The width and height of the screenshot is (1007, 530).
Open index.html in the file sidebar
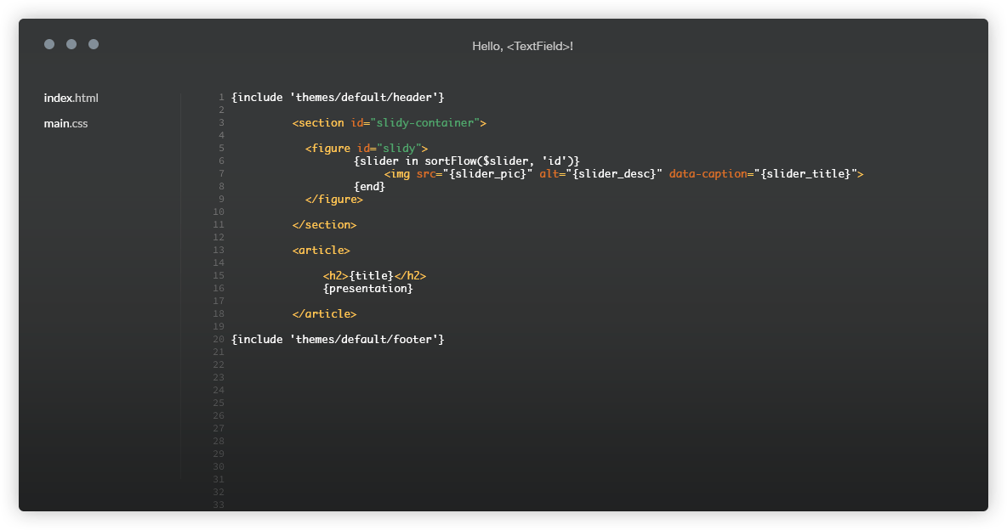(71, 98)
